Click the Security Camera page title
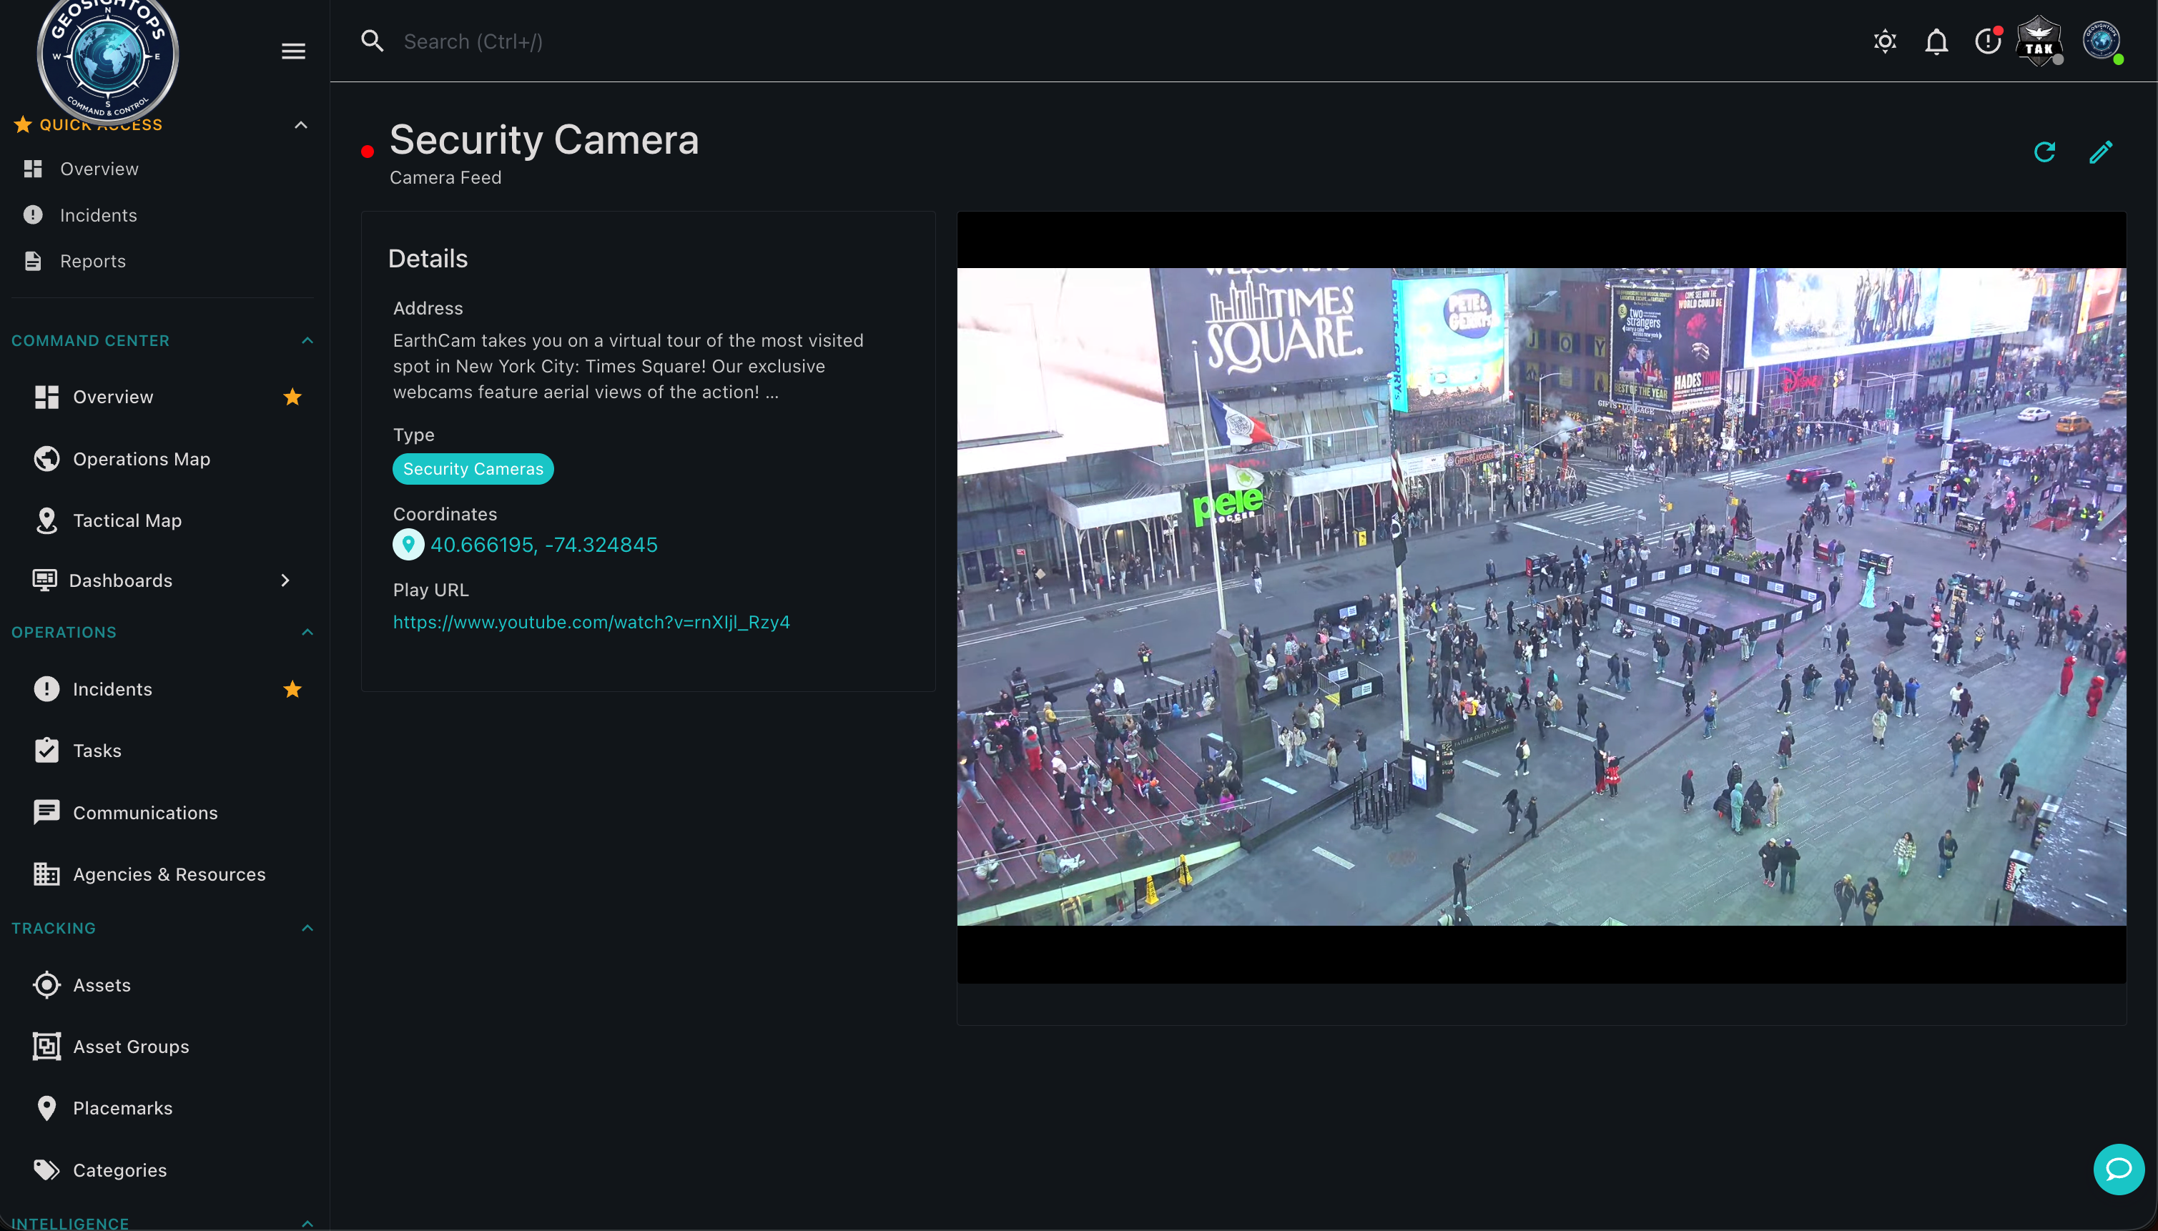The width and height of the screenshot is (2158, 1231). click(x=543, y=139)
